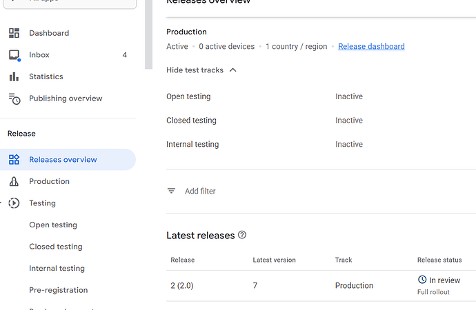Open Latest releases help question-mark icon

[242, 235]
